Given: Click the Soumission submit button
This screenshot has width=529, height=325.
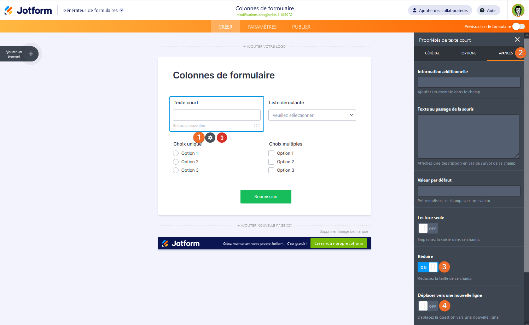Looking at the screenshot, I should (266, 196).
